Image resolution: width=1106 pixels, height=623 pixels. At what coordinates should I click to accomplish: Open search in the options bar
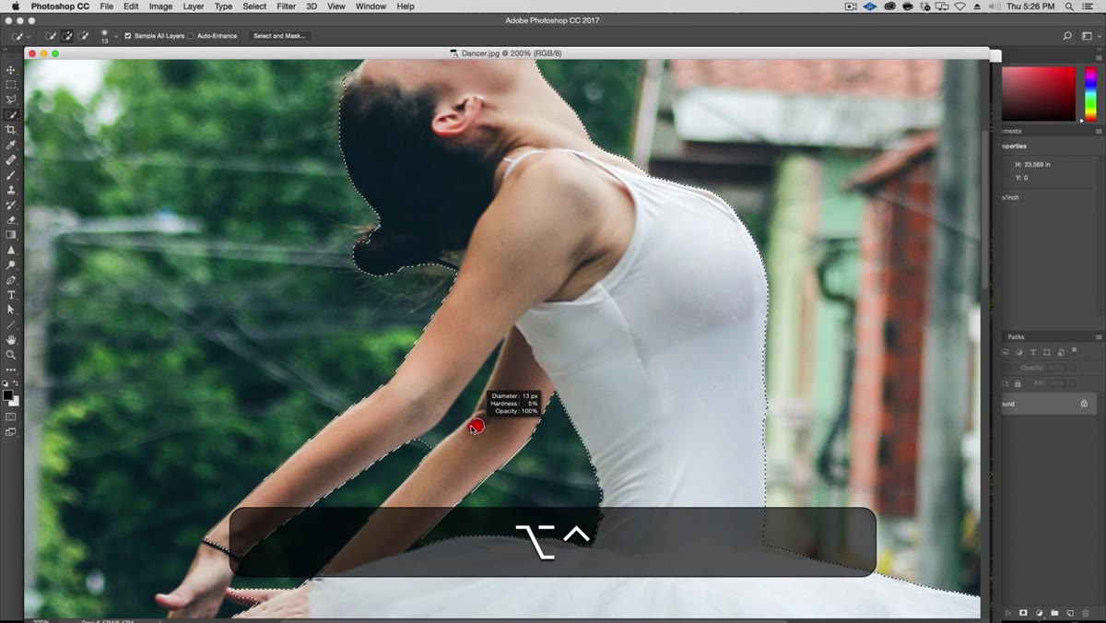tap(1067, 36)
